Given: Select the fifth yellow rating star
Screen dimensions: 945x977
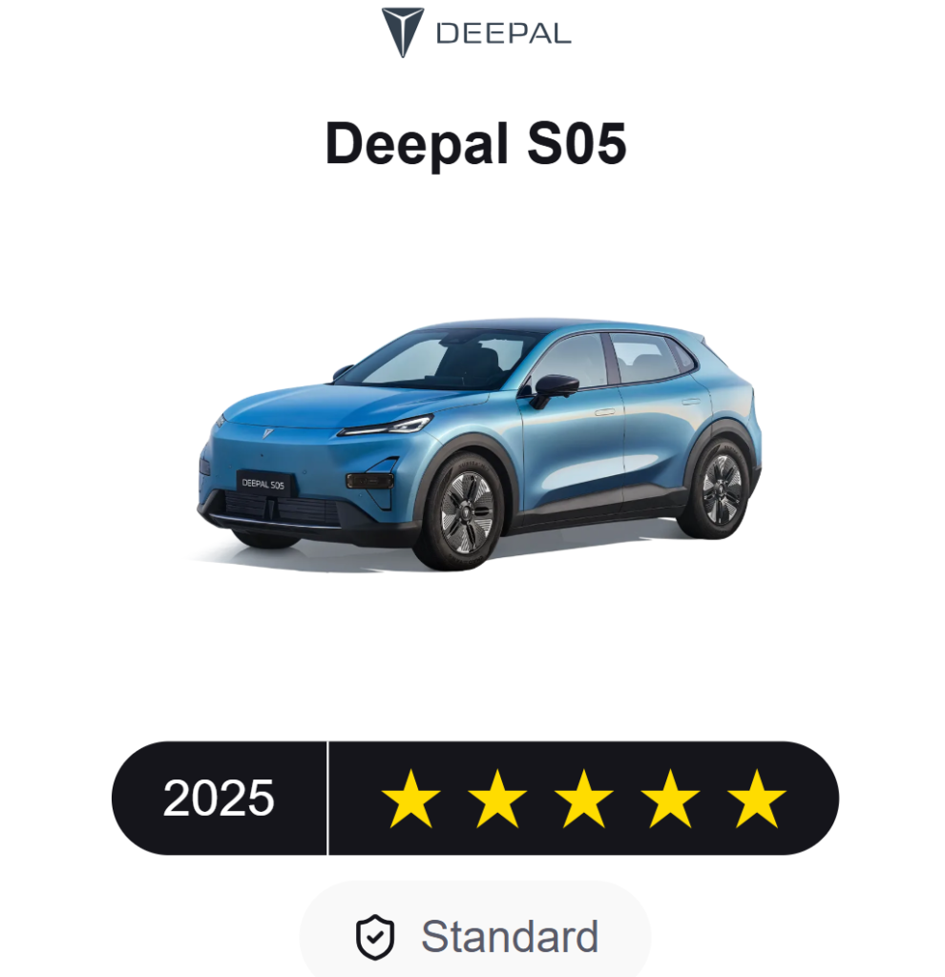Looking at the screenshot, I should coord(756,799).
